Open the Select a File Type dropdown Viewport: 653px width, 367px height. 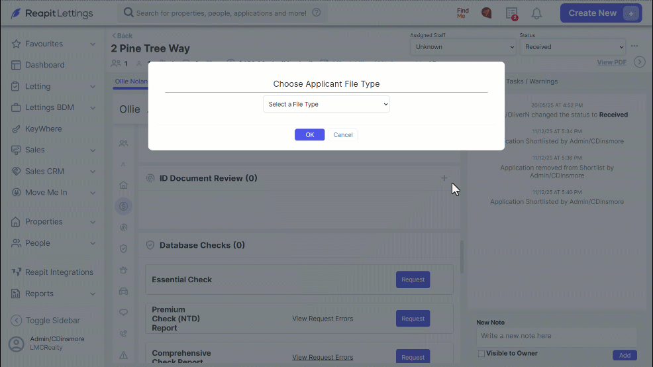326,104
